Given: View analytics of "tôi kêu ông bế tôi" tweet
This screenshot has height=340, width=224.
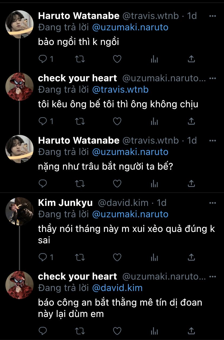Looking at the screenshot, I should (x=154, y=121).
